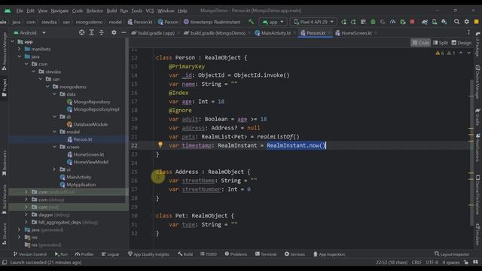482x271 pixels.
Task: Click the Make Project hammer icon
Action: click(251, 22)
